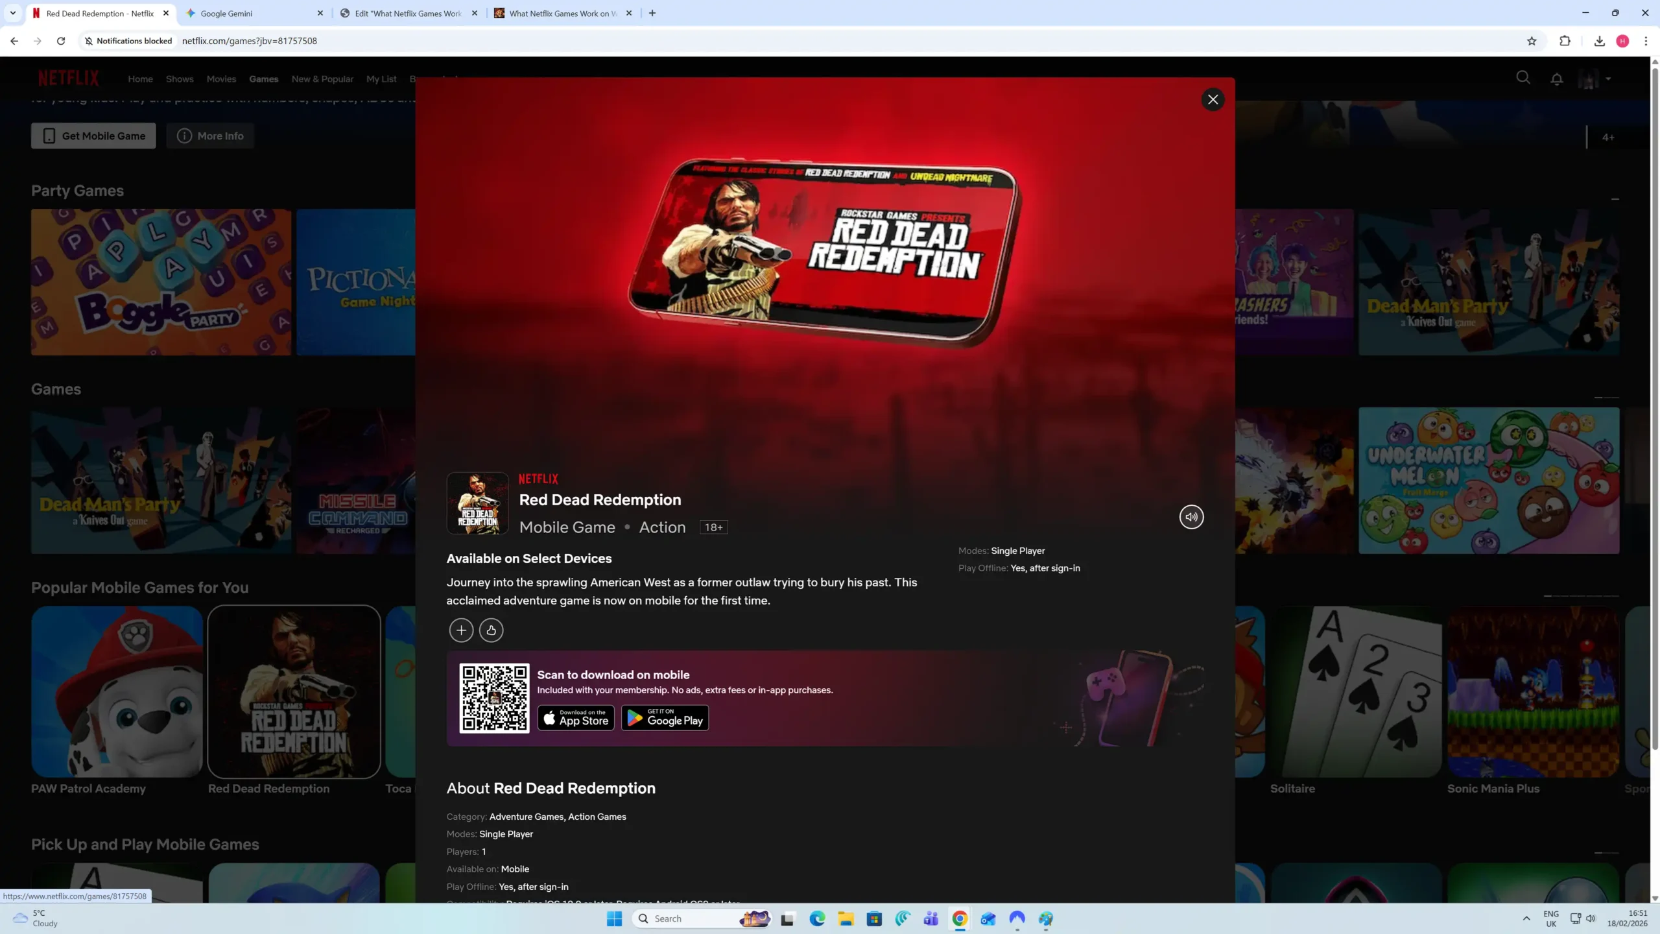Open Netflix search
The width and height of the screenshot is (1660, 934).
[x=1523, y=77]
